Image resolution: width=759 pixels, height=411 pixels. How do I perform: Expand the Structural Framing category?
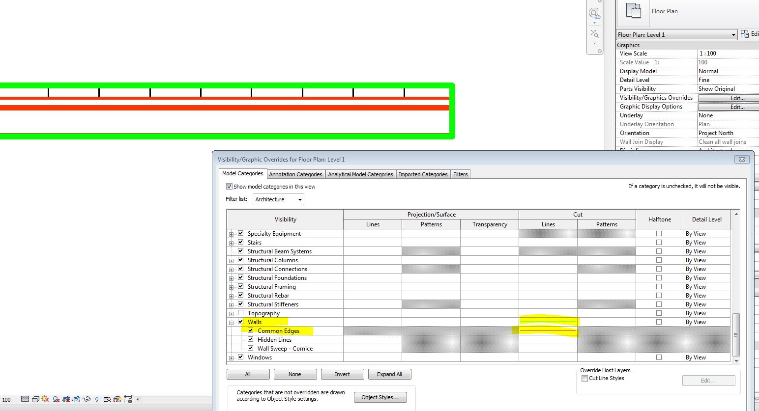click(232, 286)
